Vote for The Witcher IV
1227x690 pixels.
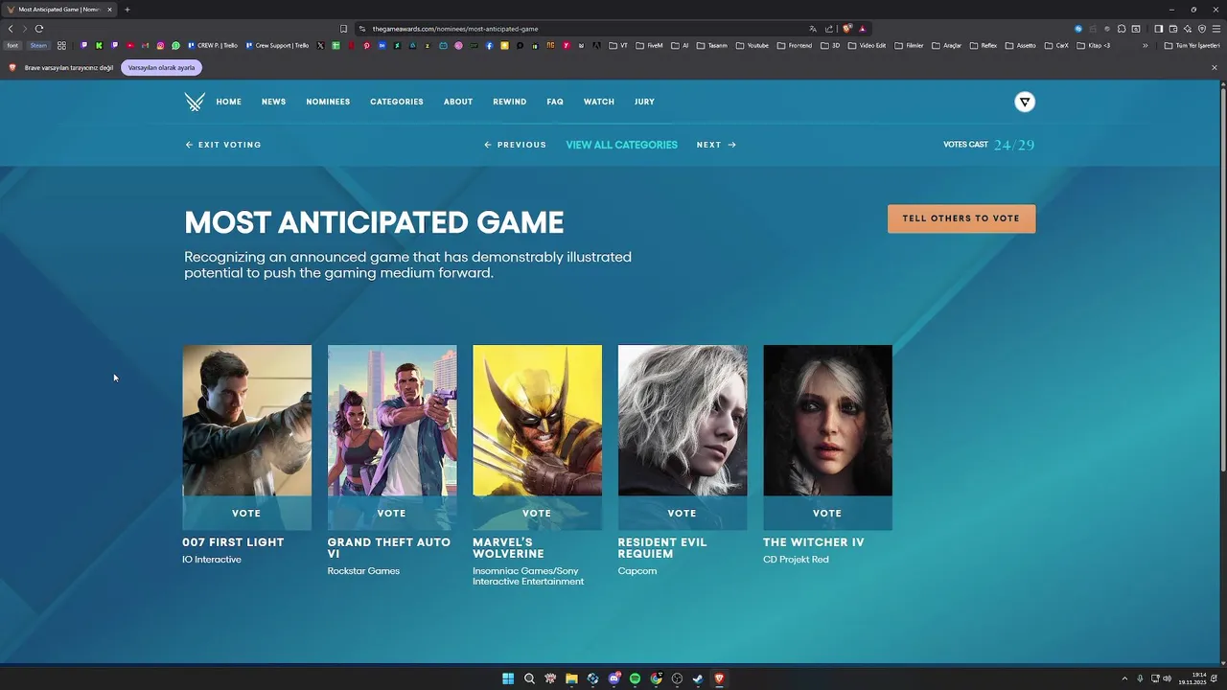[x=827, y=514]
